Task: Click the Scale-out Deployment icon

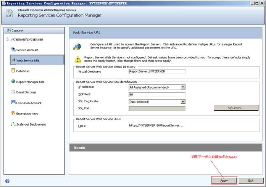Action: 13,124
